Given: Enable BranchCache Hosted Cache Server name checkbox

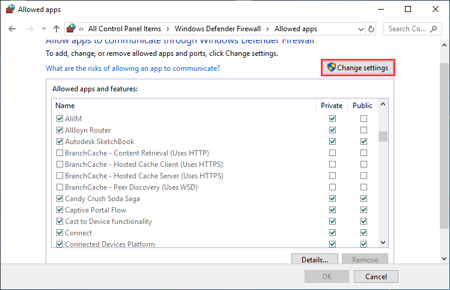Looking at the screenshot, I should 59,175.
